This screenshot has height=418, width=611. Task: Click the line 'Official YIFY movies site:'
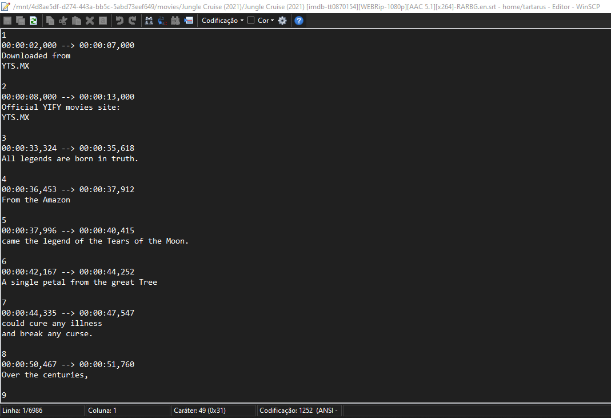61,108
